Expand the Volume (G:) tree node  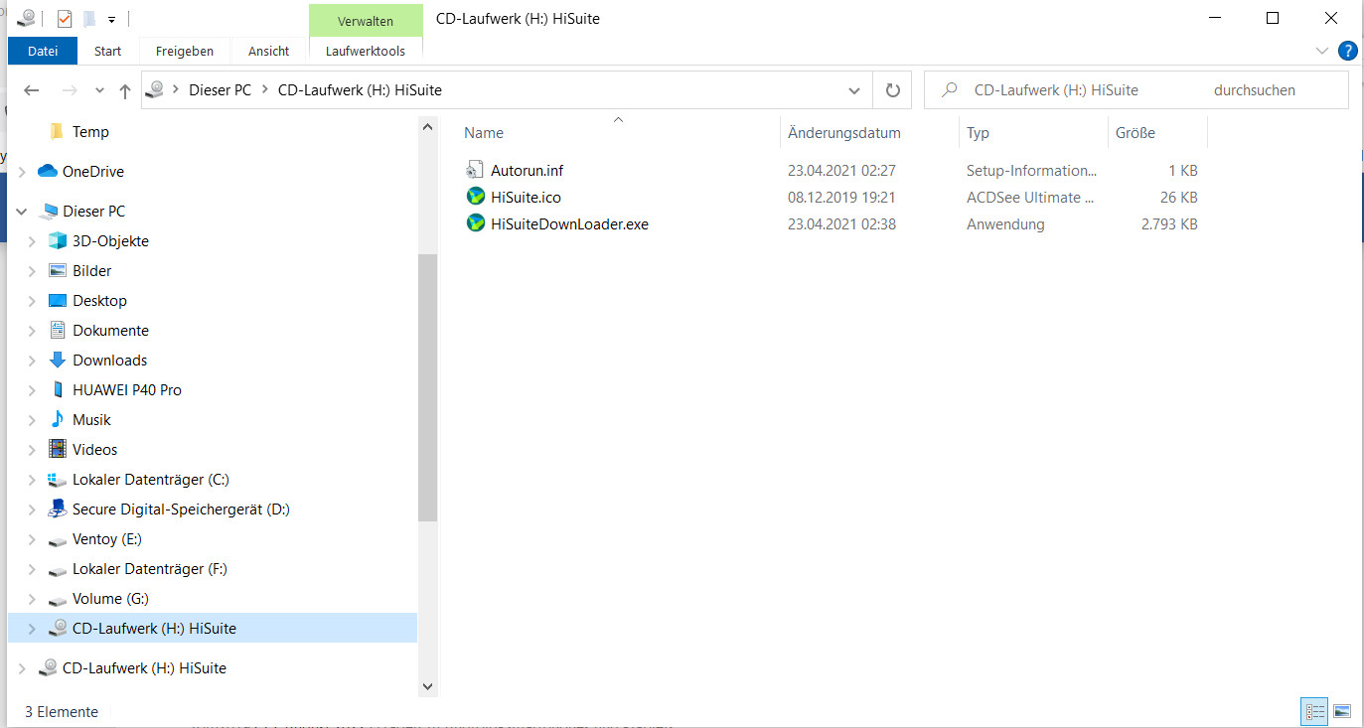[32, 598]
